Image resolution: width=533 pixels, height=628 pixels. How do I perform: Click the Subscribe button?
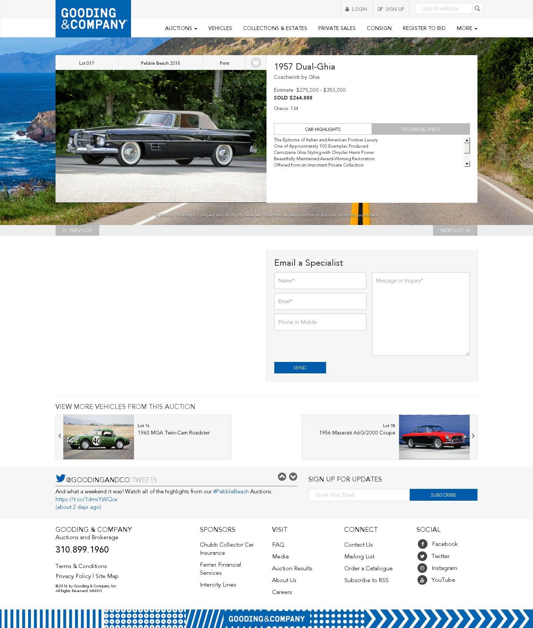coord(443,495)
